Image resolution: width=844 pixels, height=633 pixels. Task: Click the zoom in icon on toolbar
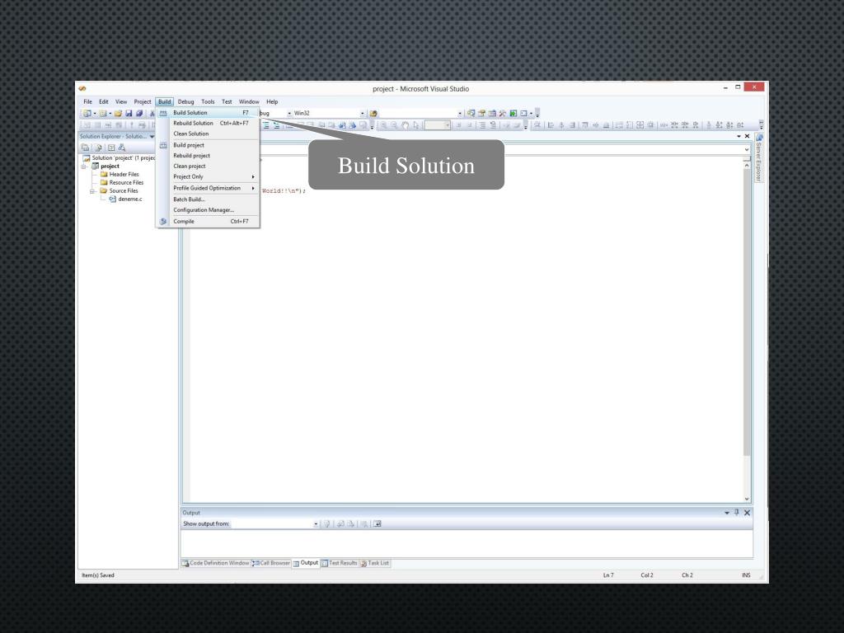(x=384, y=125)
